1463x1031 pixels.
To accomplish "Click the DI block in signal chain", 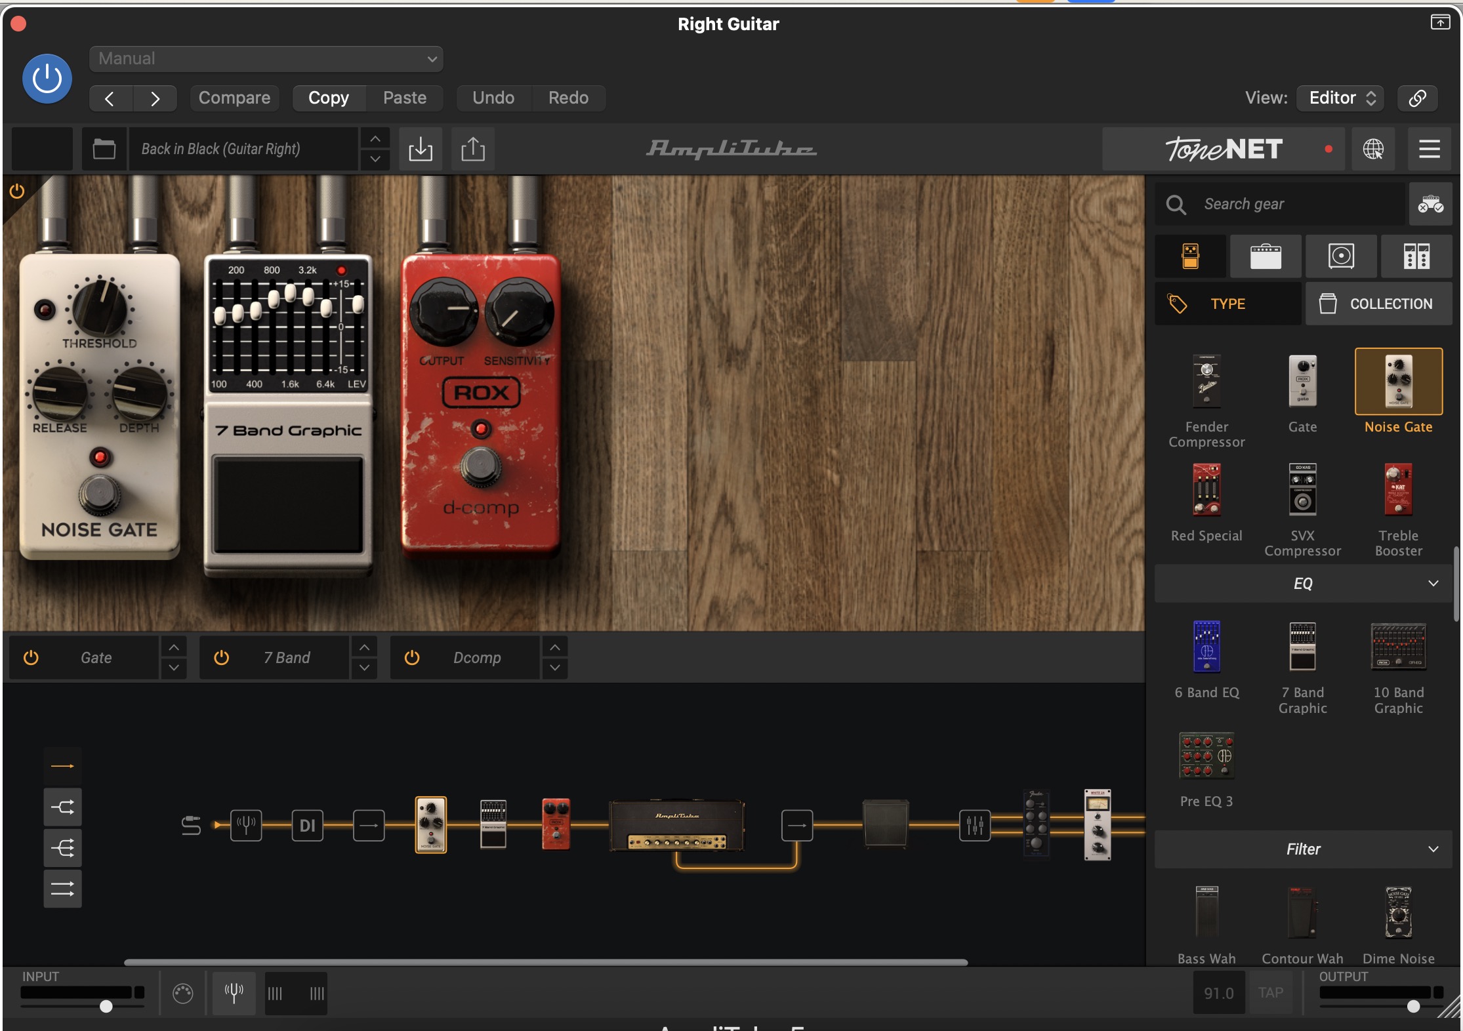I will [307, 825].
